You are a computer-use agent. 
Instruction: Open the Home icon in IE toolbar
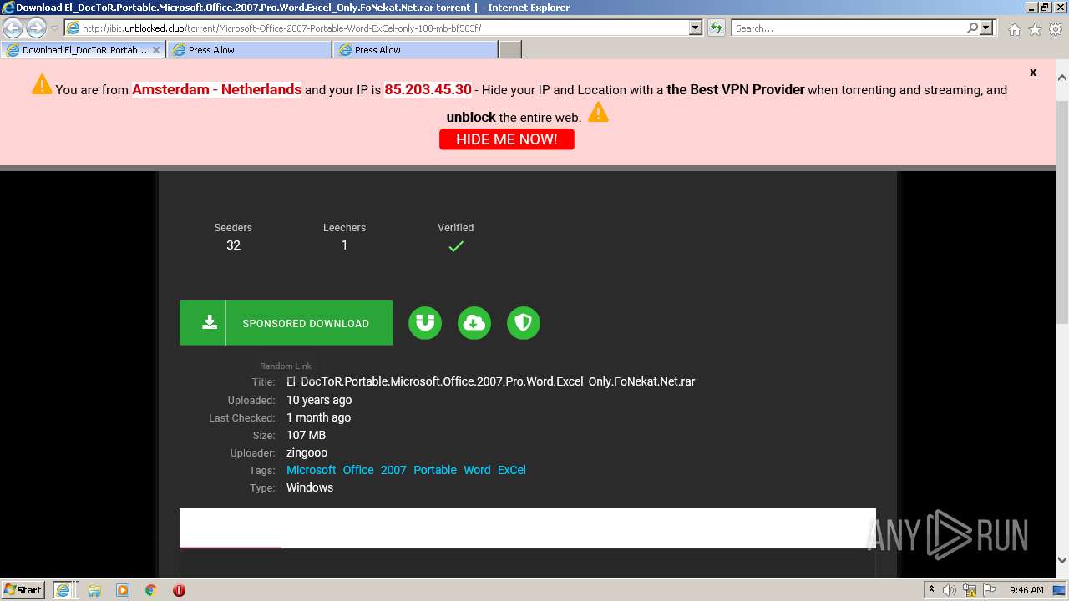[1014, 29]
